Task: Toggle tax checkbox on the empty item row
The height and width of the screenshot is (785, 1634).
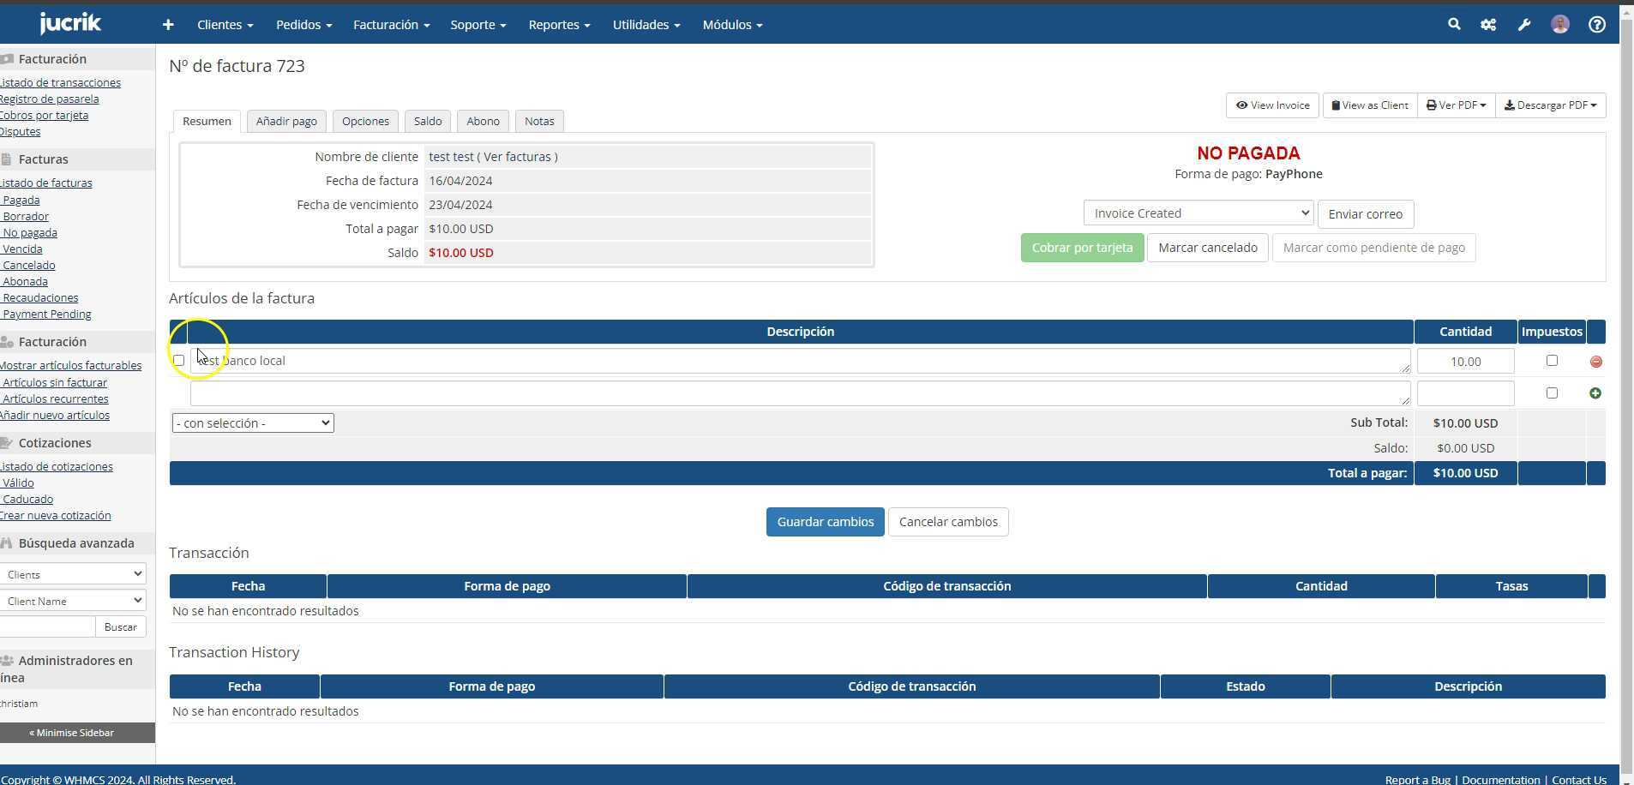Action: 1552,393
